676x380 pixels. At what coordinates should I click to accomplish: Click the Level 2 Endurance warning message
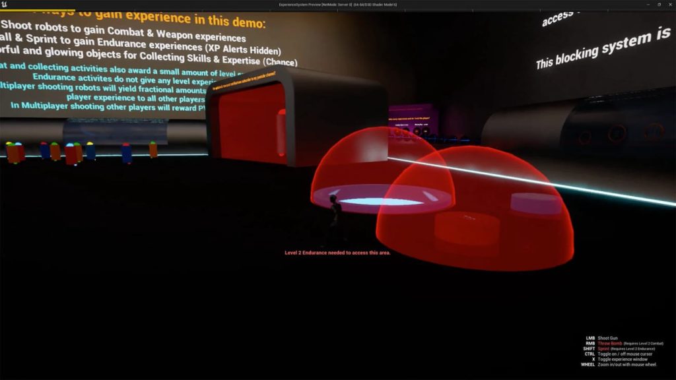[x=337, y=253]
